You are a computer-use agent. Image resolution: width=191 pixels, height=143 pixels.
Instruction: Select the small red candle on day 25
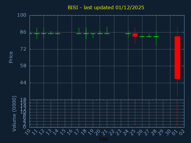coord(135,35)
